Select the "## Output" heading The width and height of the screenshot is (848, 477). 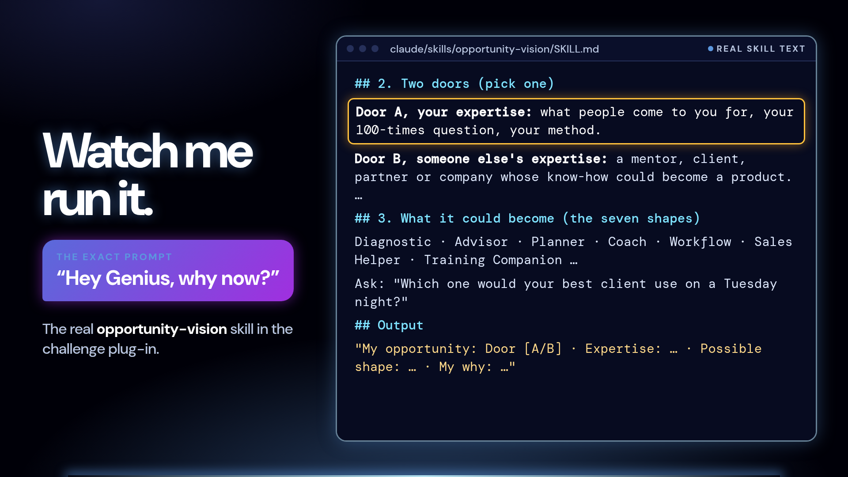pos(389,325)
